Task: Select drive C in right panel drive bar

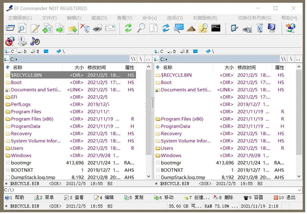Action: point(159,51)
